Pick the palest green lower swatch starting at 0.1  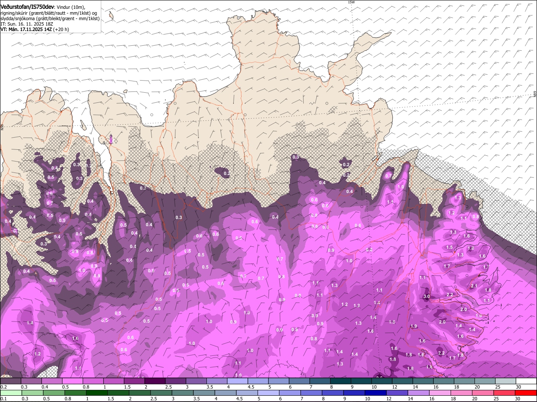11,393
